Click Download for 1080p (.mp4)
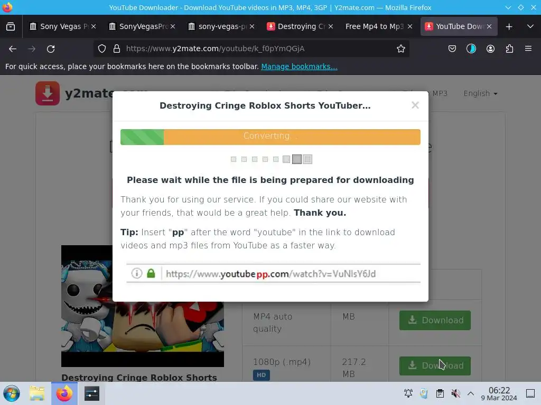This screenshot has width=541, height=405. 435,366
